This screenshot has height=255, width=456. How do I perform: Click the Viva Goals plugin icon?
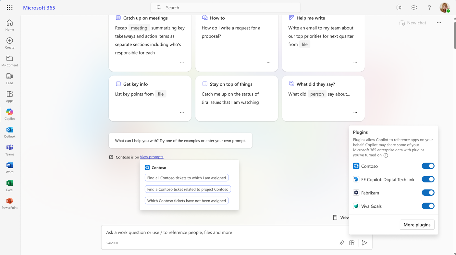[356, 206]
